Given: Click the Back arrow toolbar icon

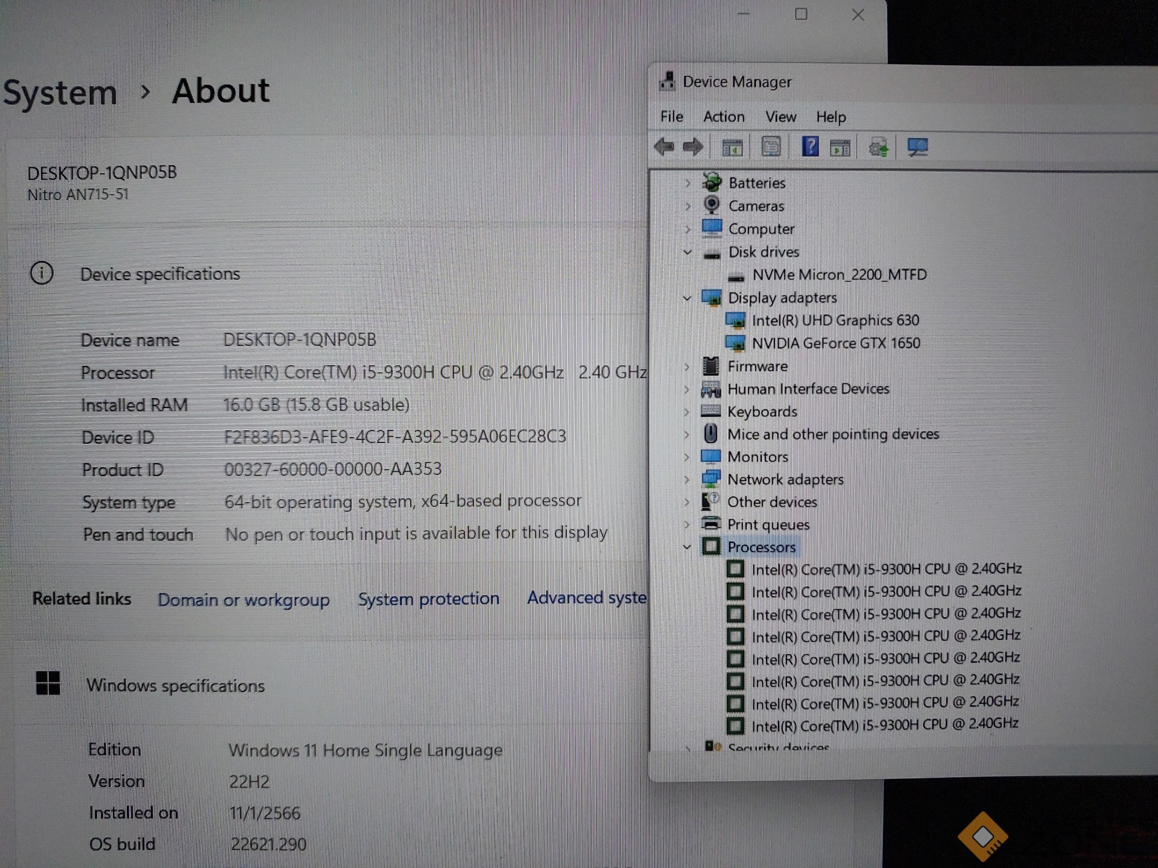Looking at the screenshot, I should coord(664,146).
